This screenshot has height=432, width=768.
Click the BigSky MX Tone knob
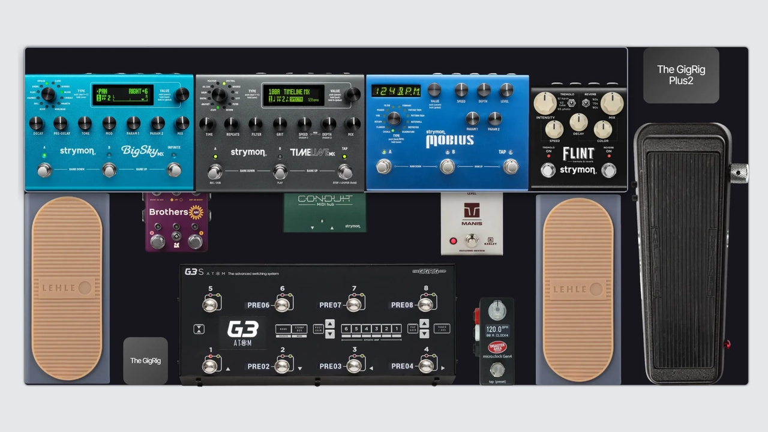pyautogui.click(x=85, y=123)
